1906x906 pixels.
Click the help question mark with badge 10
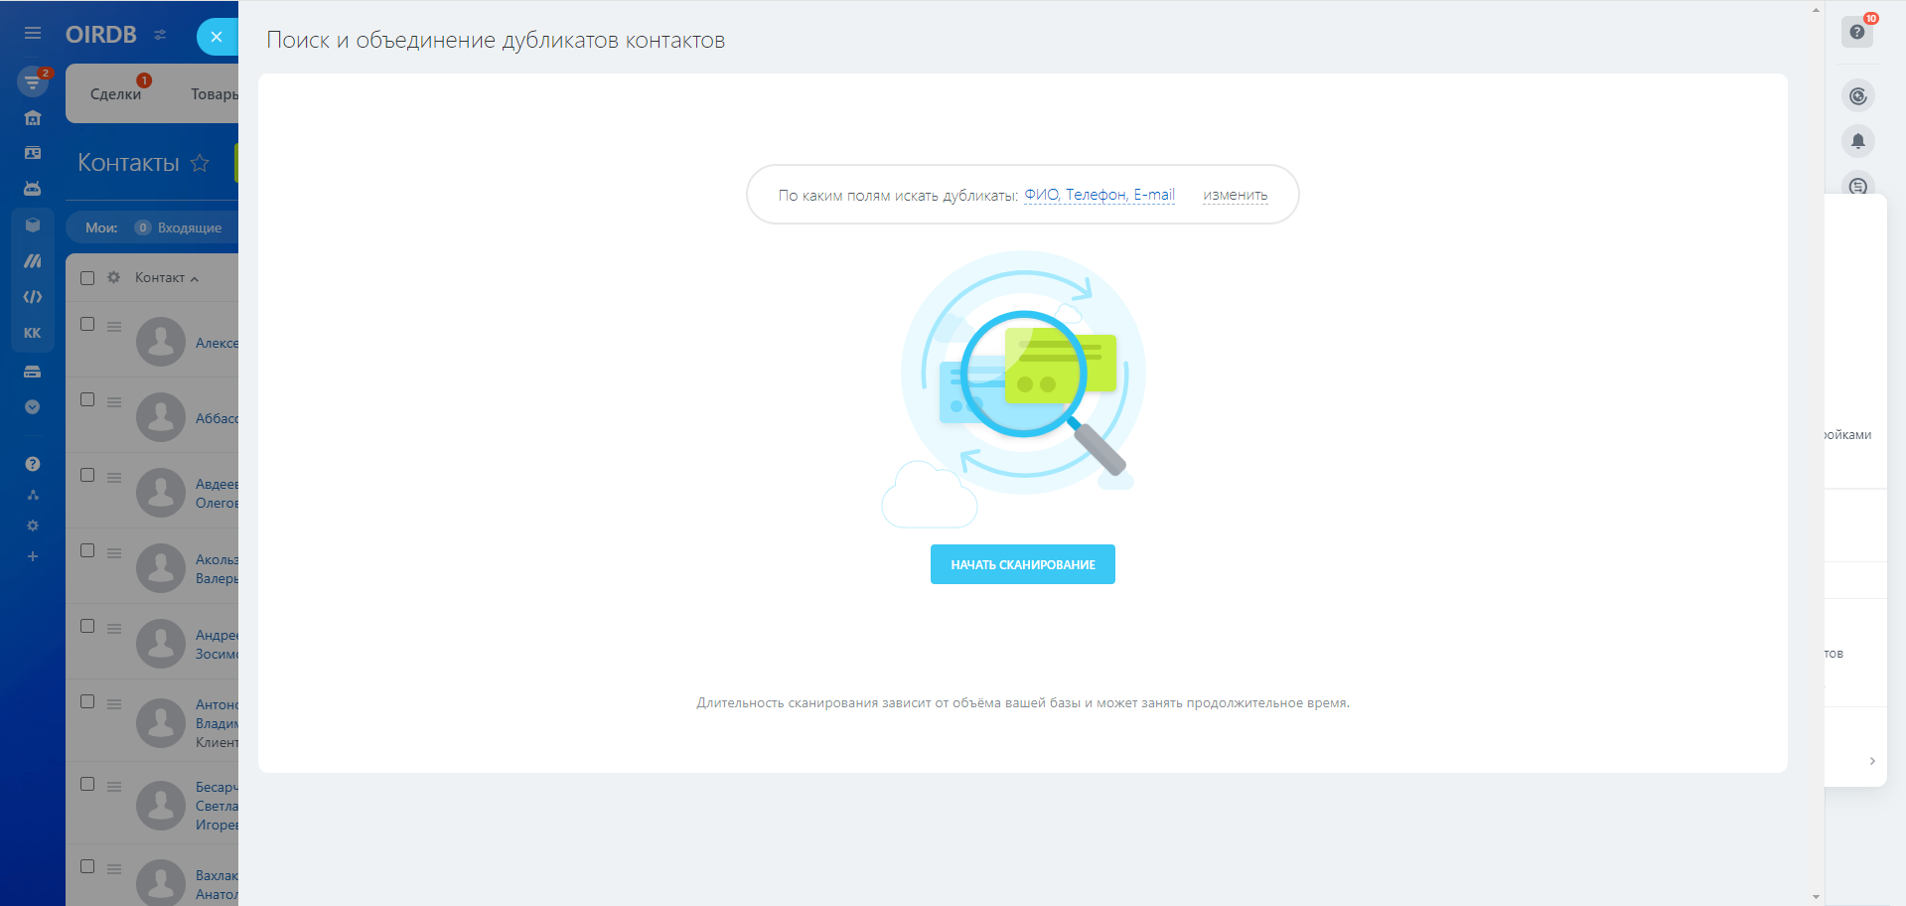pyautogui.click(x=1856, y=32)
